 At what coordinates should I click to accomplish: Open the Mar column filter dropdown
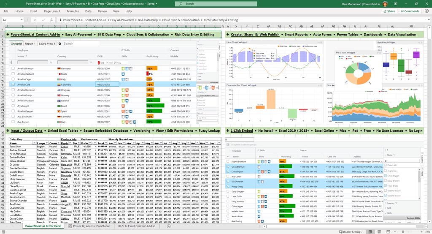click(134, 143)
